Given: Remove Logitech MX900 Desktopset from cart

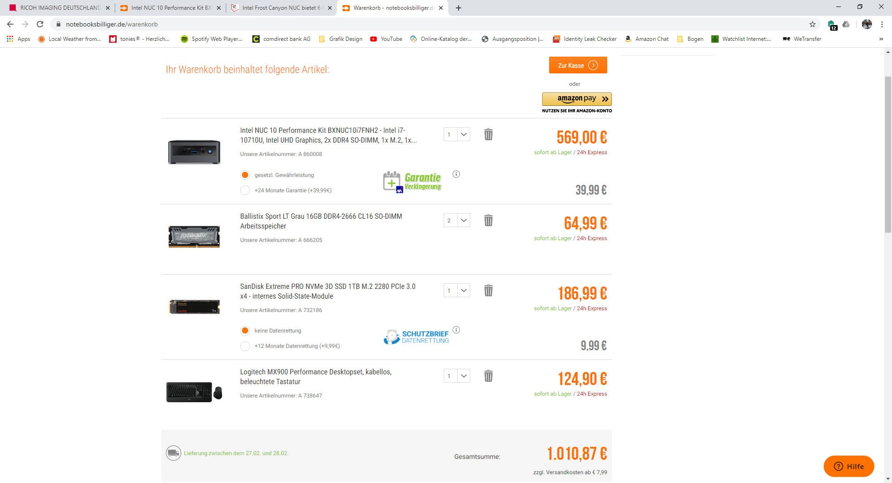Looking at the screenshot, I should point(488,376).
